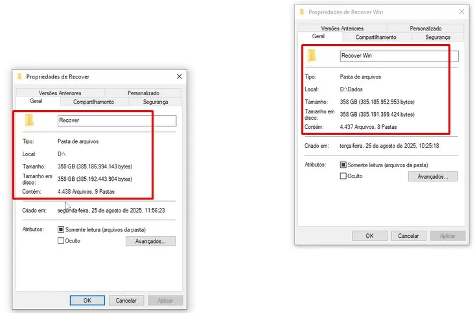Image resolution: width=475 pixels, height=313 pixels.
Task: Close the Propriedades de Recover dialog
Action: [180, 76]
